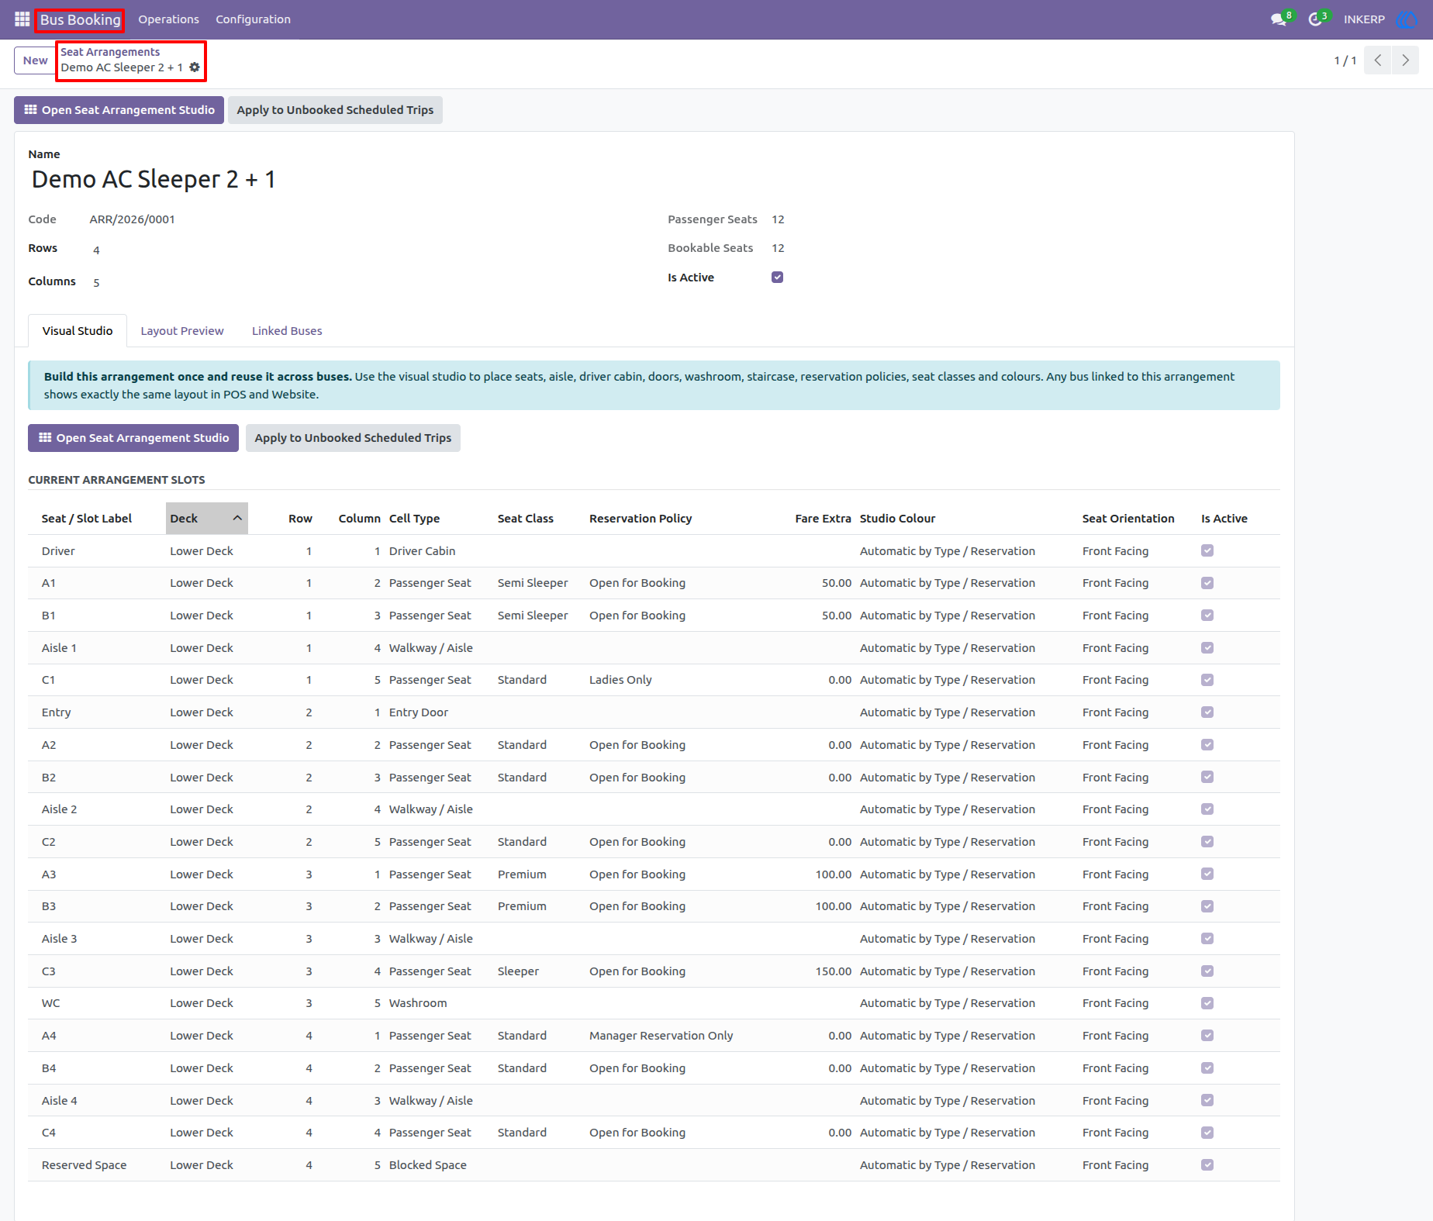The height and width of the screenshot is (1221, 1433).
Task: Open the Operations menu
Action: [x=168, y=19]
